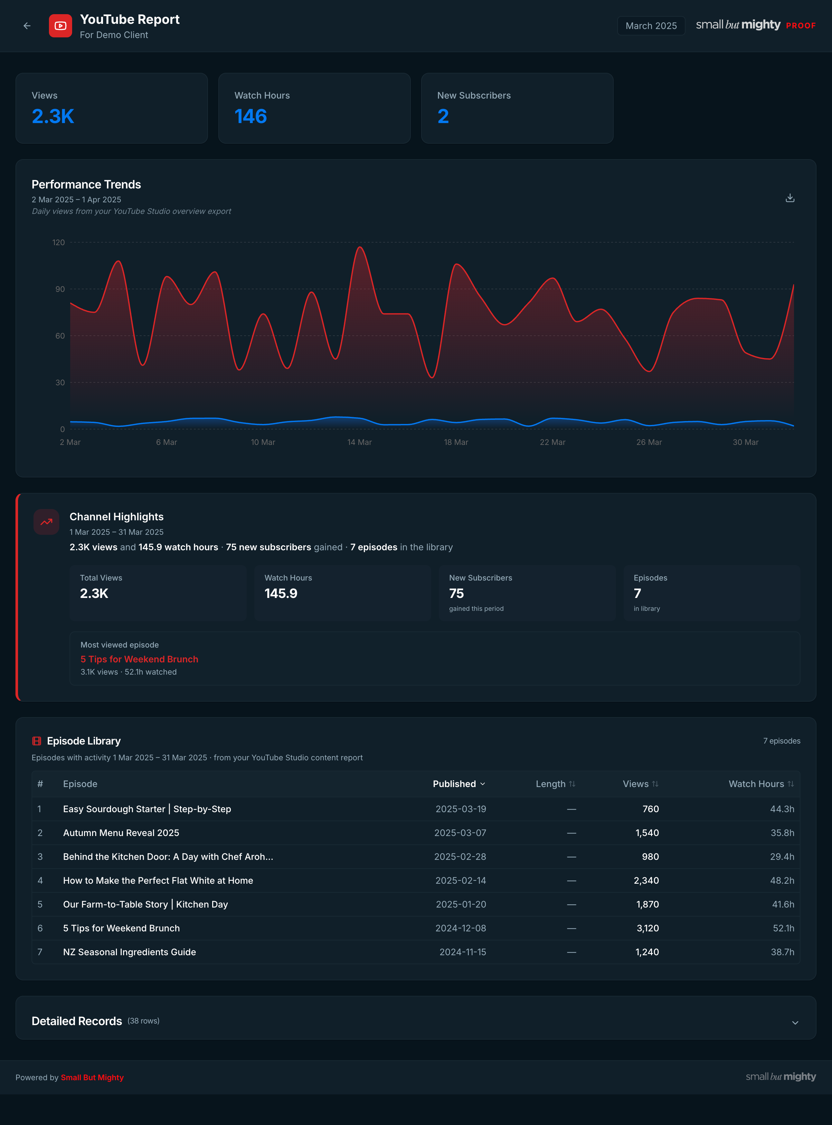832x1125 pixels.
Task: Click the Perfect Flat White episode
Action: tap(158, 881)
